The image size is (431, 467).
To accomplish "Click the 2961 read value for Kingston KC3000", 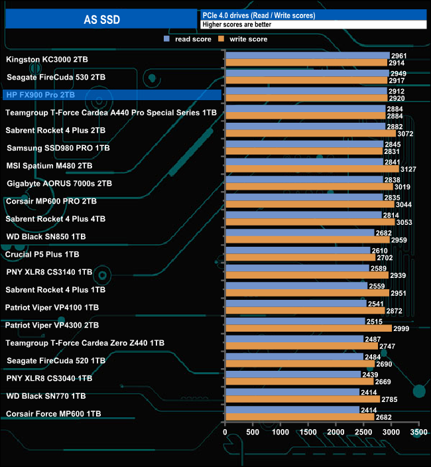I will [399, 56].
